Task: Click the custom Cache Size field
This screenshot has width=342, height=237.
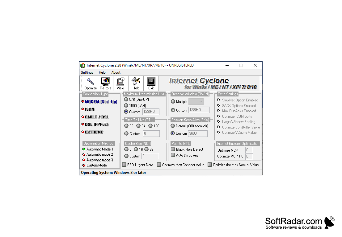Action: tap(150, 156)
